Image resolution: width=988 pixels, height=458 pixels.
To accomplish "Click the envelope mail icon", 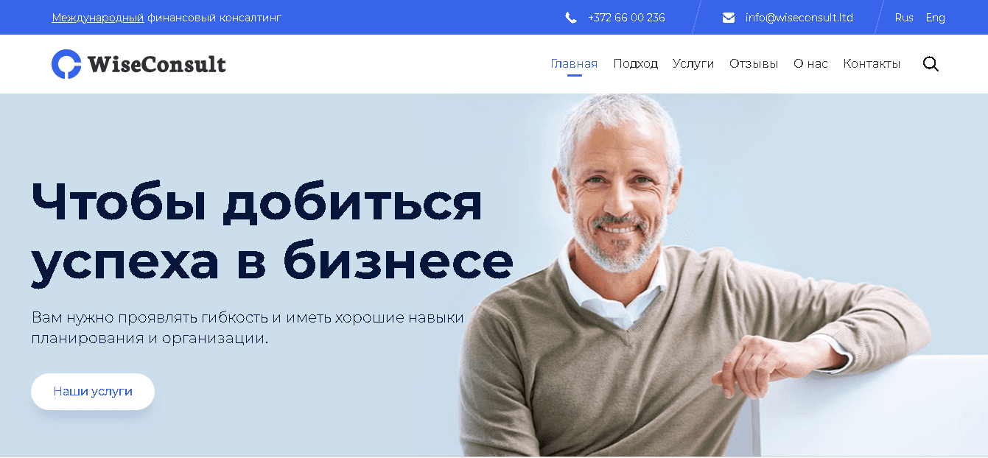I will click(x=729, y=18).
